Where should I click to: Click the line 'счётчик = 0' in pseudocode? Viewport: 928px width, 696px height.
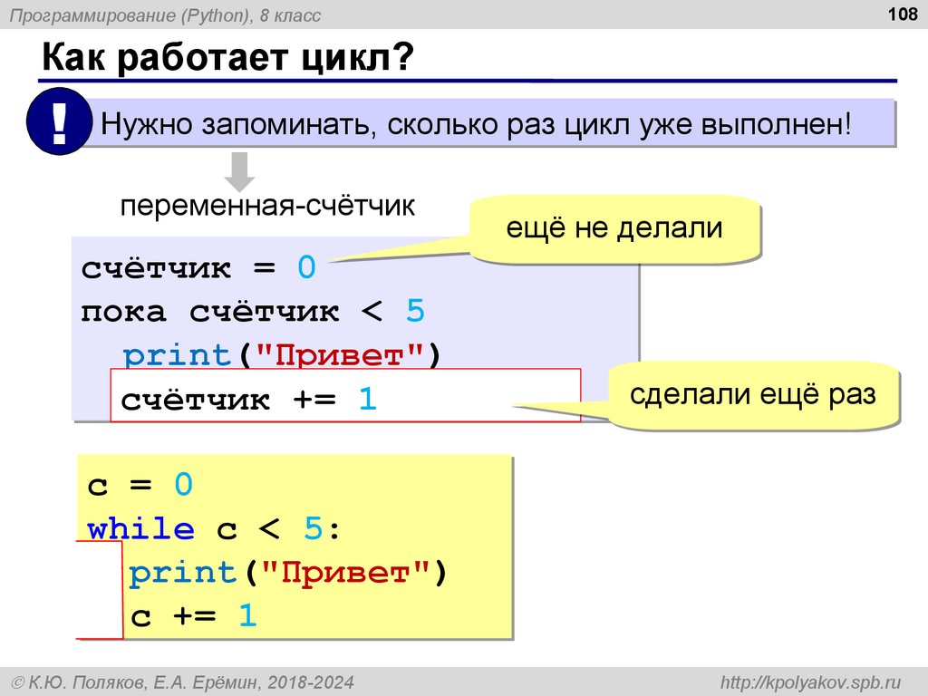click(198, 267)
